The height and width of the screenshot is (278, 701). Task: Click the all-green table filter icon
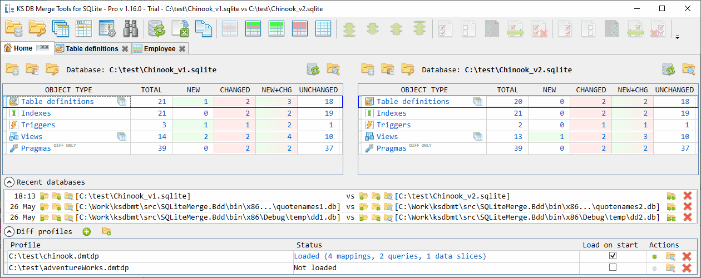(277, 28)
